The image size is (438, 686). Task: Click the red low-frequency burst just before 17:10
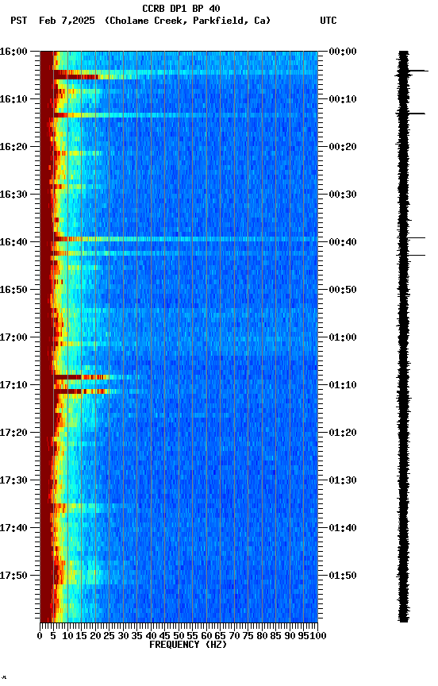(81, 377)
